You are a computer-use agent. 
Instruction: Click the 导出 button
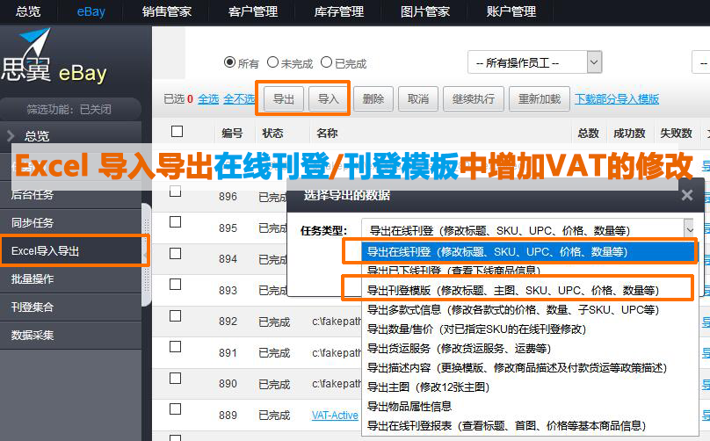(284, 98)
